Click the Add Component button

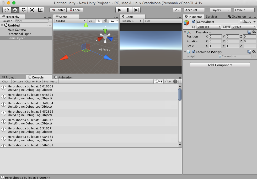[220, 65]
